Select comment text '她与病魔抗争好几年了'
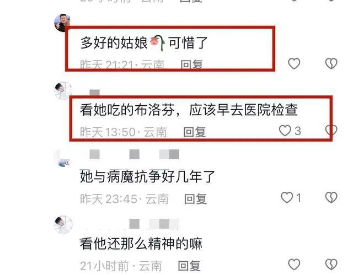This screenshot has width=353, height=275. 147,177
